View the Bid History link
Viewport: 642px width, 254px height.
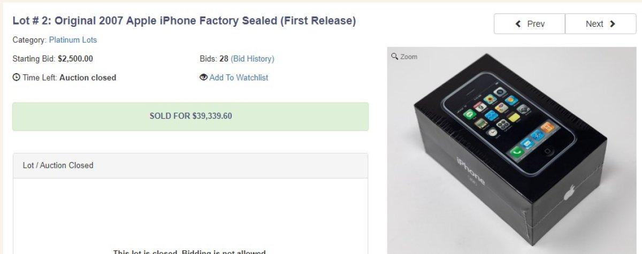coord(253,59)
